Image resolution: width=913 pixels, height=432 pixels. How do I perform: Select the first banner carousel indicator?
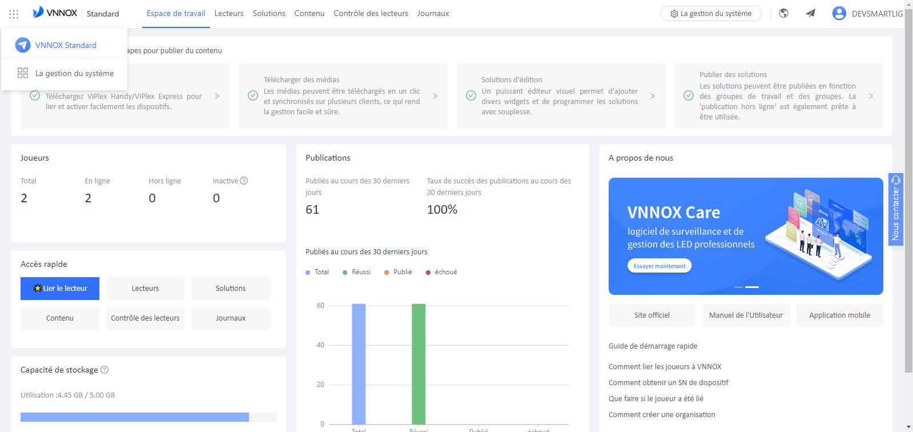pos(738,287)
